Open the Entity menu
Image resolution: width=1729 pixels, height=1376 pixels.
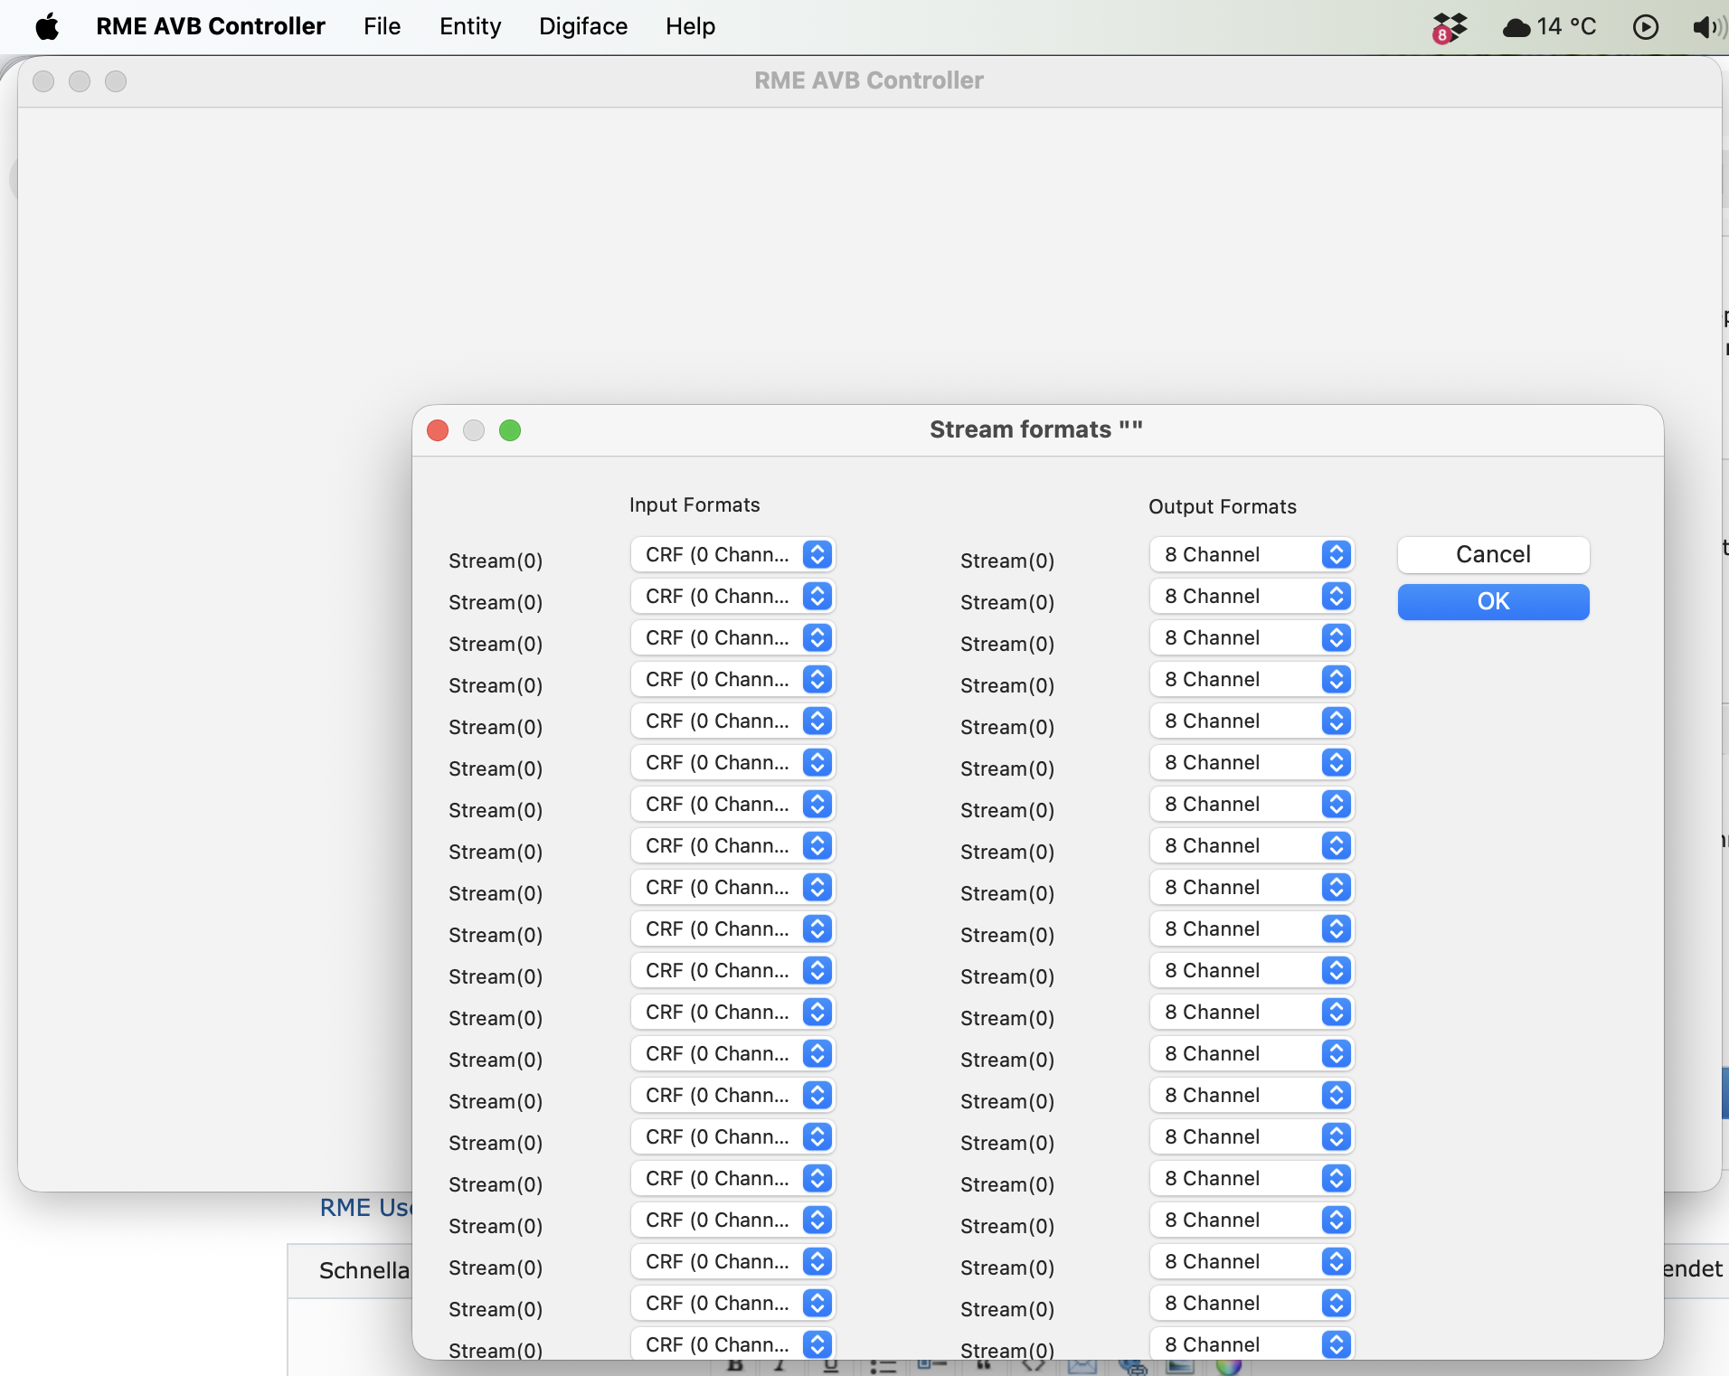[x=470, y=27]
